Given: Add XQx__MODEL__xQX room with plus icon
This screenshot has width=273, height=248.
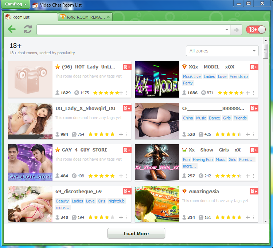Looking at the screenshot, I should (248, 93).
